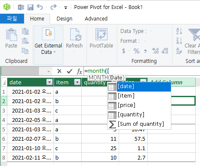Click date cell 2021-02-05 in row 4
This screenshot has height=166, width=200.
(x=30, y=120)
